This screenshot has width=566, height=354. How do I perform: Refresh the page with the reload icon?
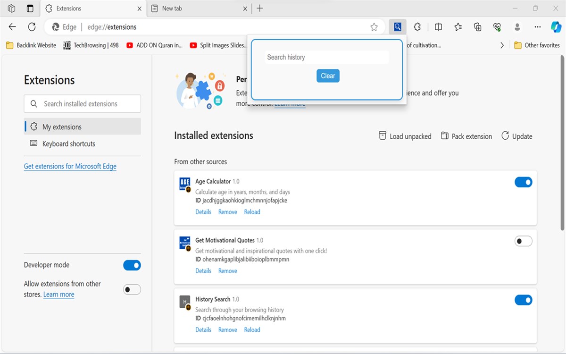tap(32, 27)
